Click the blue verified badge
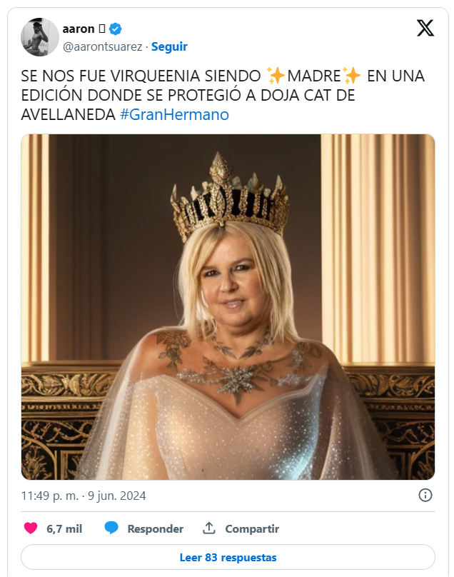The width and height of the screenshot is (454, 577). pos(116,29)
